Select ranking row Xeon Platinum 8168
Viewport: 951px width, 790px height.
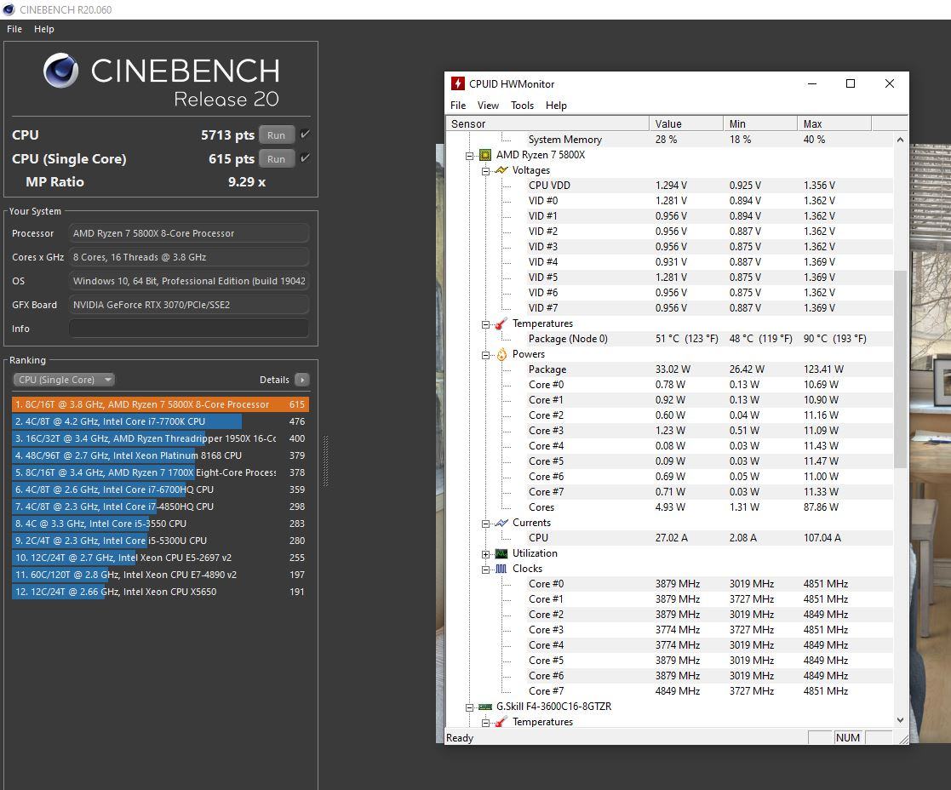pos(160,455)
